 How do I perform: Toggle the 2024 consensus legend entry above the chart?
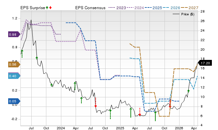[x=135, y=8]
